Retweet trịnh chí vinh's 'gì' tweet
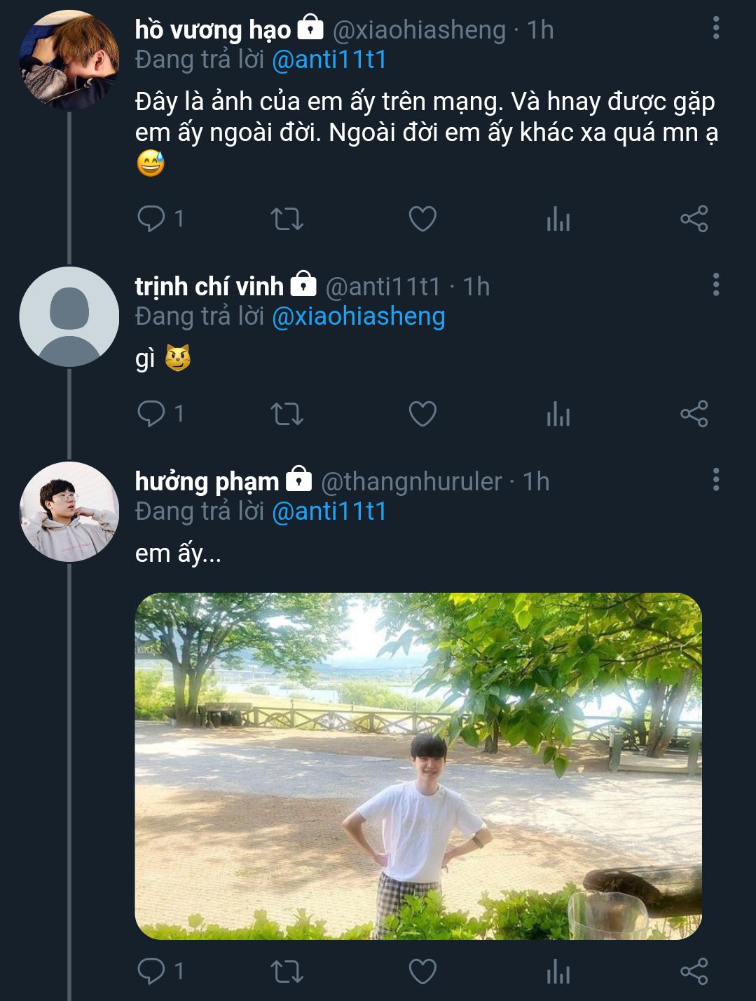 point(287,413)
